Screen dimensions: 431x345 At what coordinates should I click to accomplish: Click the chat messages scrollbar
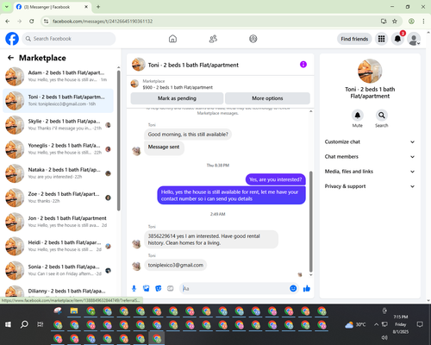pyautogui.click(x=310, y=222)
